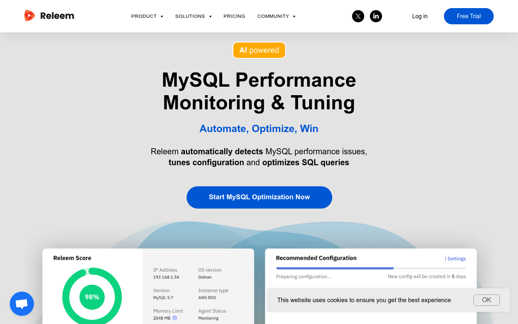Click IP address value 192.168.1.54
This screenshot has width=518, height=324.
(166, 277)
